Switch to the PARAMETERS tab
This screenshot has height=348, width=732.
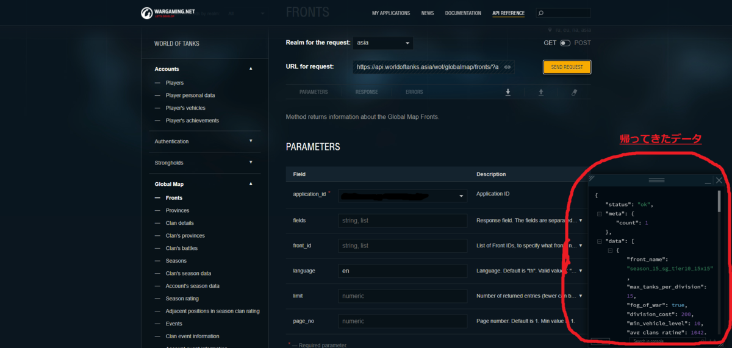pyautogui.click(x=314, y=92)
